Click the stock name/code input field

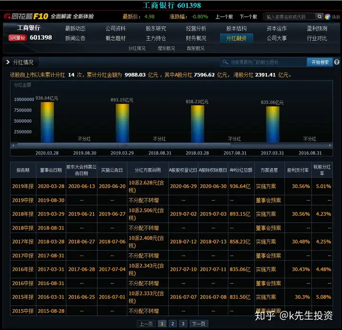click(289, 17)
